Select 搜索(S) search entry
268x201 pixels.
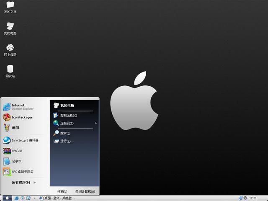[65, 133]
